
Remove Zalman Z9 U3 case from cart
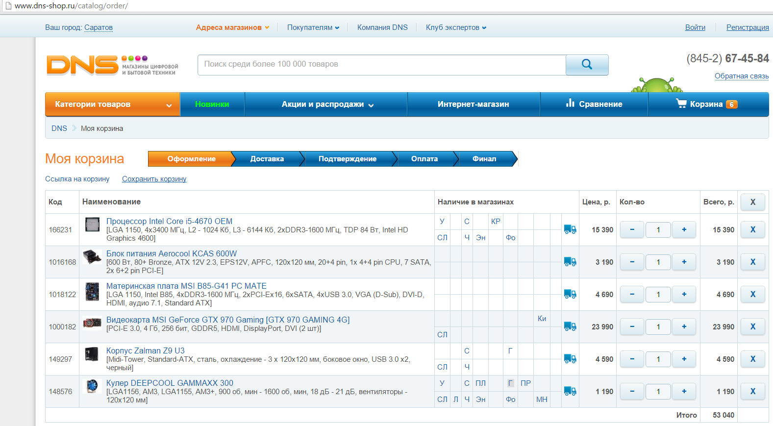(753, 359)
